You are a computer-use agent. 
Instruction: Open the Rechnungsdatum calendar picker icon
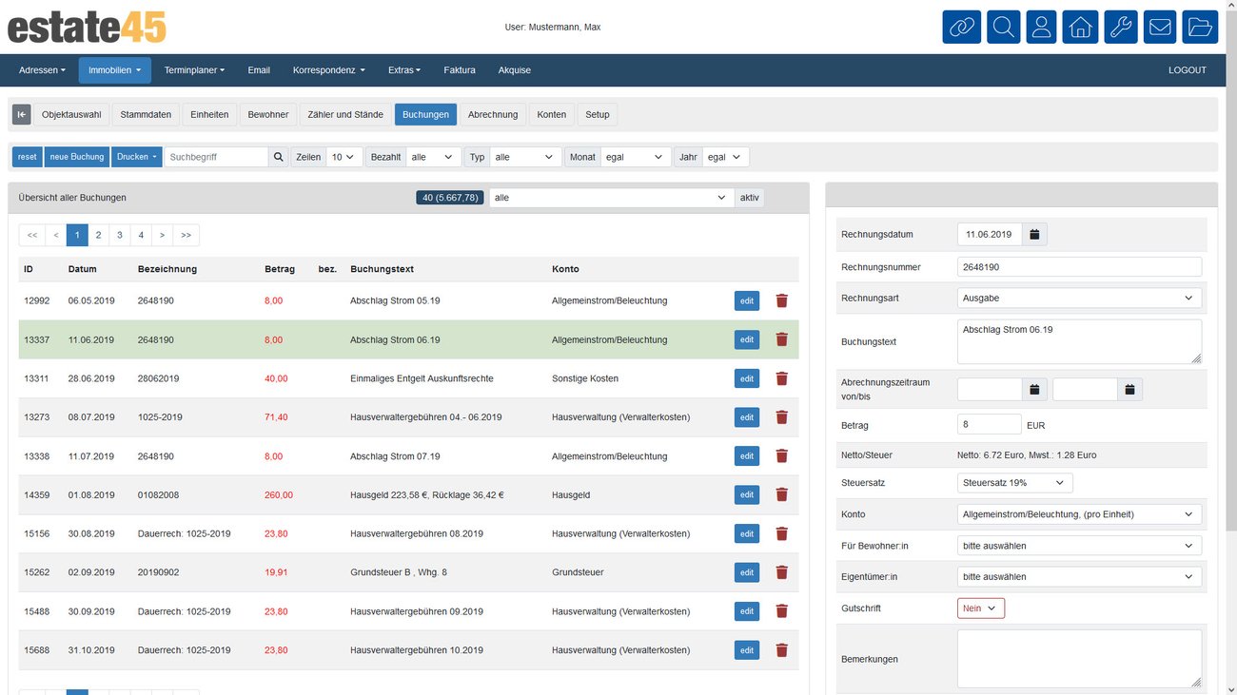pos(1035,234)
